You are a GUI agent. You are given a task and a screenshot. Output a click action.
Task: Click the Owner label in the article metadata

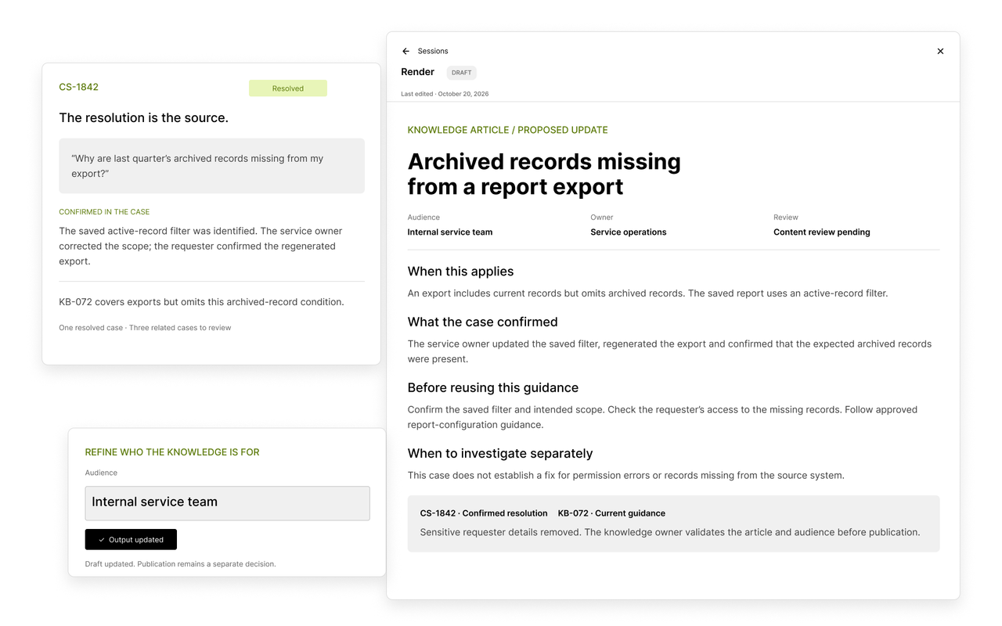coord(602,218)
